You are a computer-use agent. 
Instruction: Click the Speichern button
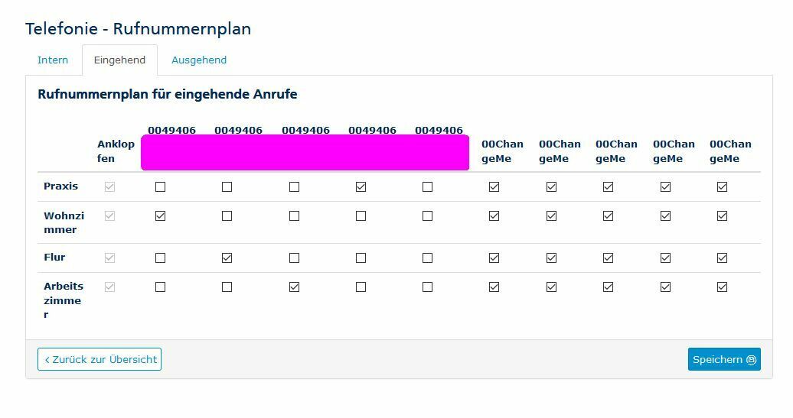click(x=724, y=359)
